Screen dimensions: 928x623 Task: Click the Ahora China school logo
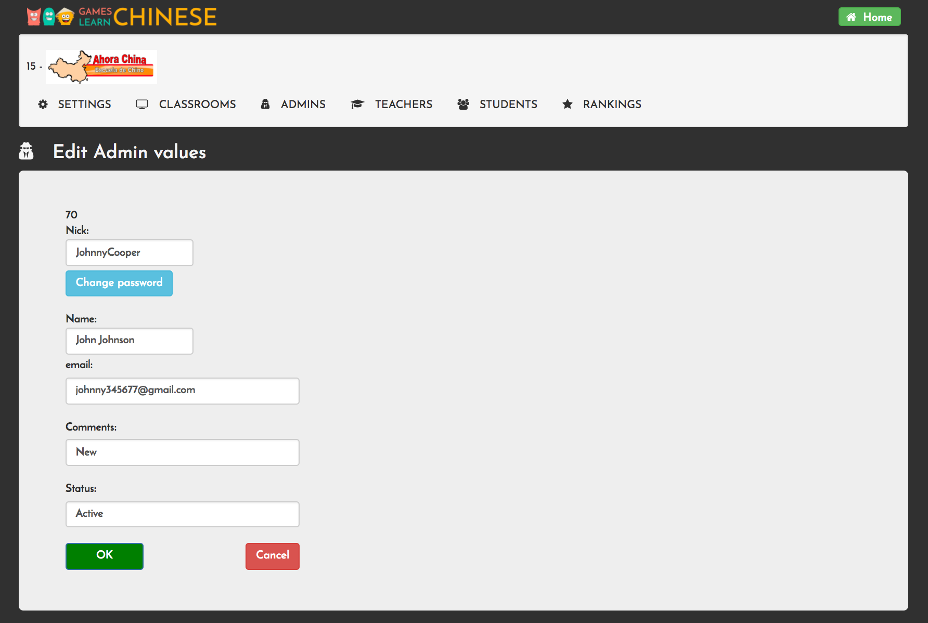(101, 67)
